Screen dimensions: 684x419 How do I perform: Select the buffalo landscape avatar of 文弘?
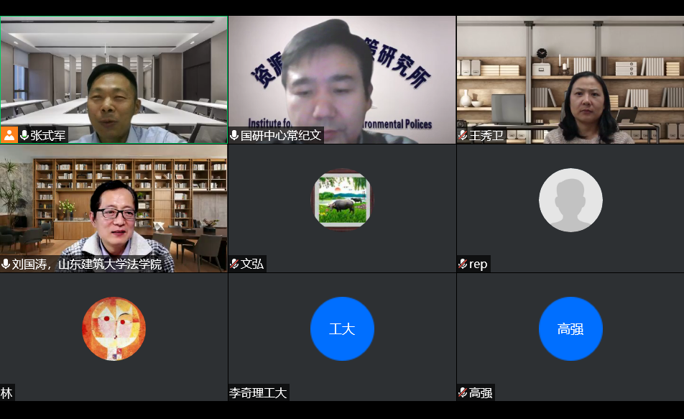coord(342,200)
